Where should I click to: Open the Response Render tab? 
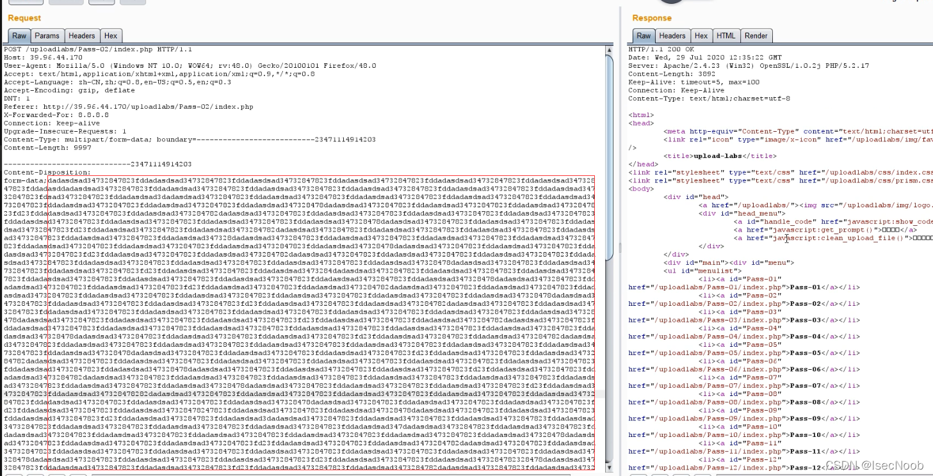[x=756, y=36]
